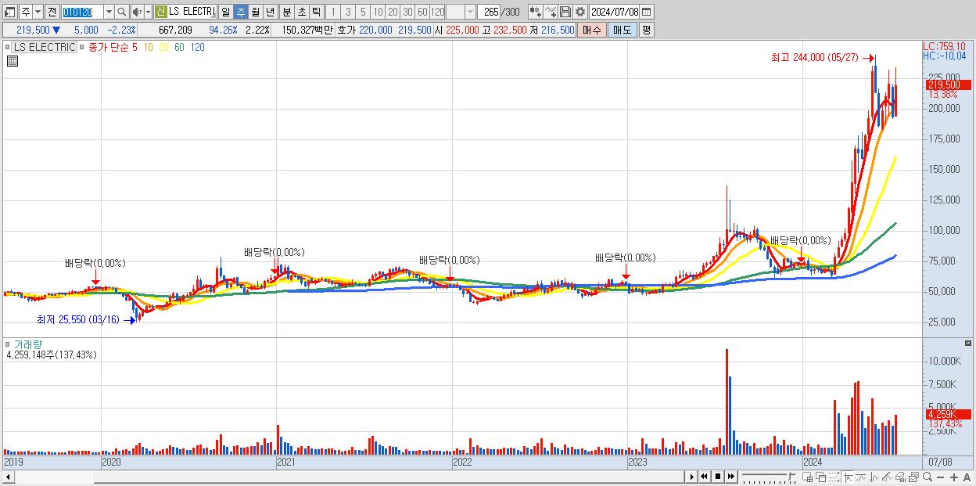Click the overlapping windows icon
976x486 pixels.
pos(820,477)
